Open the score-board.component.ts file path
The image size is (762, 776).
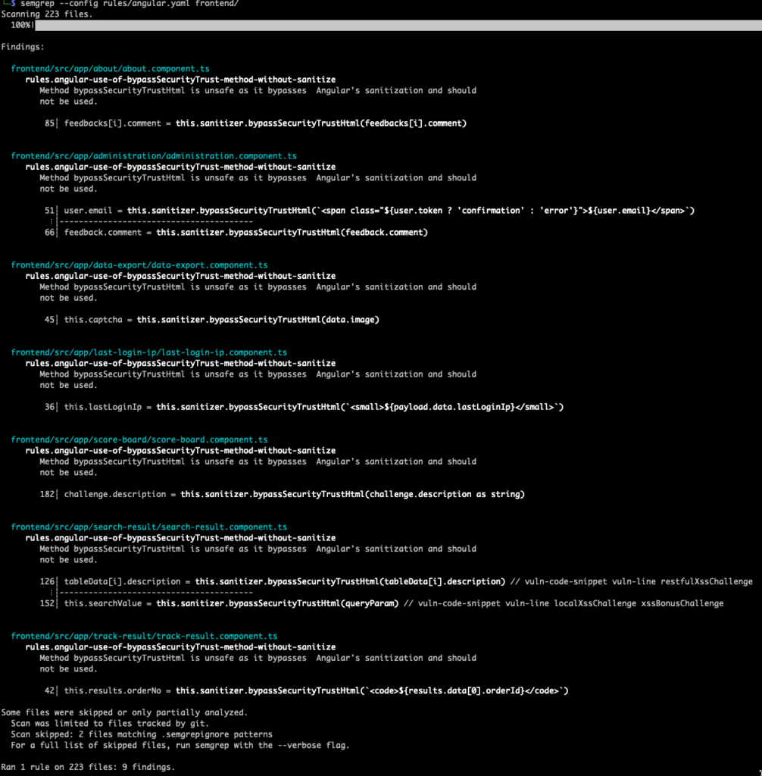click(139, 440)
